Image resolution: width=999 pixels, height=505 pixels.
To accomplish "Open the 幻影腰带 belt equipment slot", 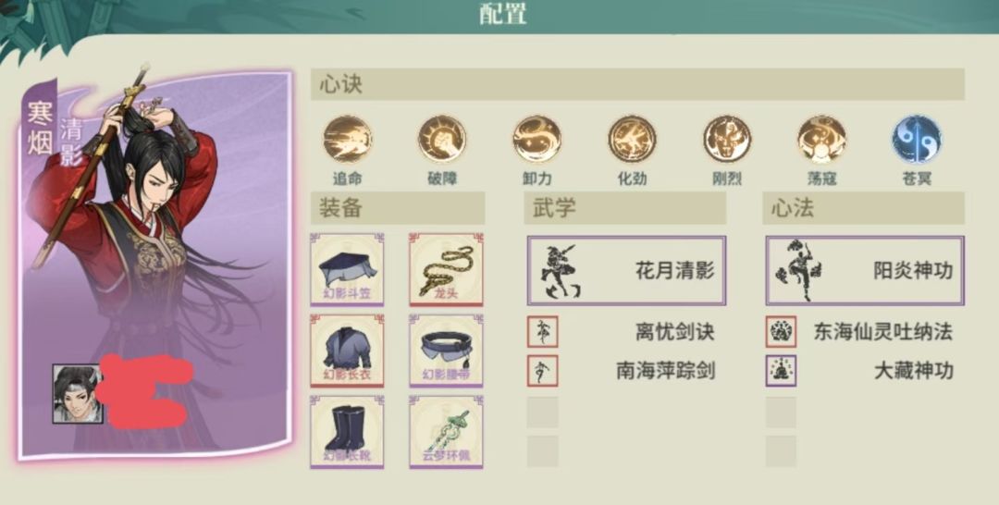I will tap(446, 351).
